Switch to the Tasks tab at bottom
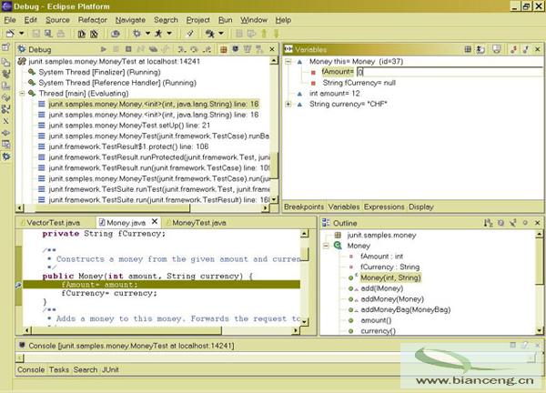546x393 pixels. coord(59,369)
